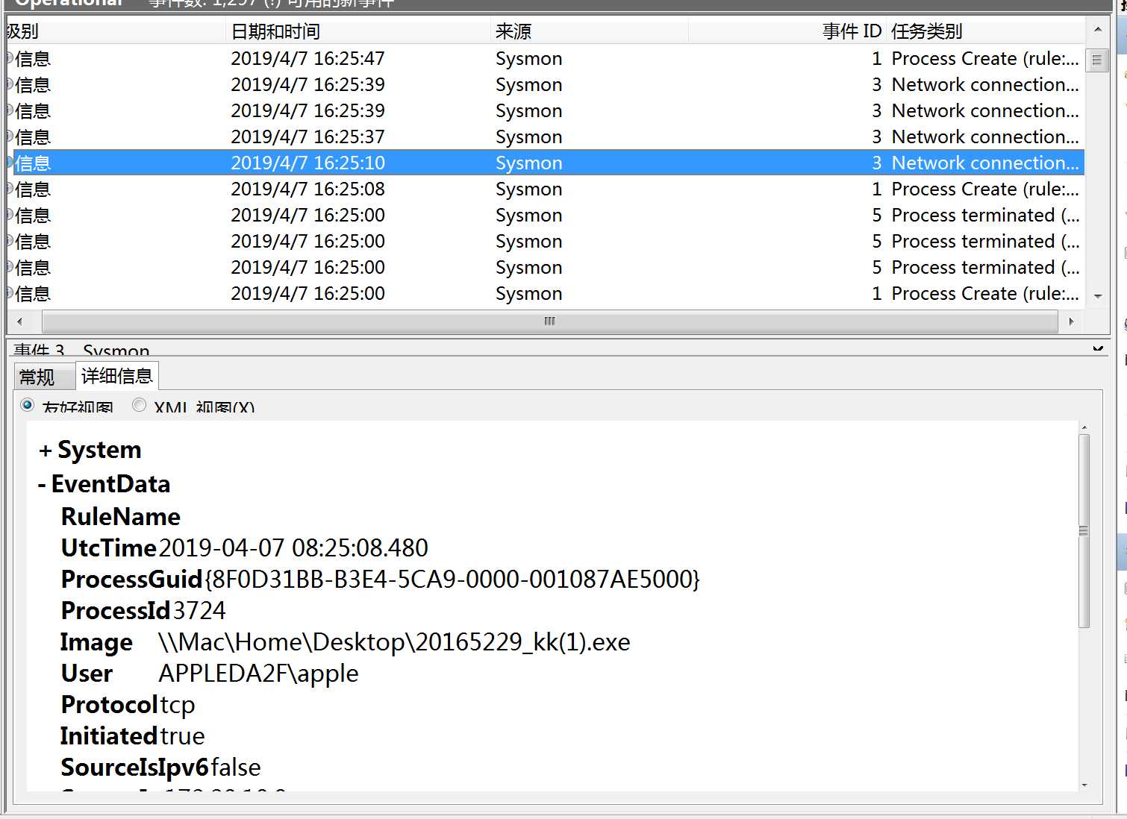1127x819 pixels.
Task: Select the 16:25:08 Process Create event
Action: [x=545, y=189]
